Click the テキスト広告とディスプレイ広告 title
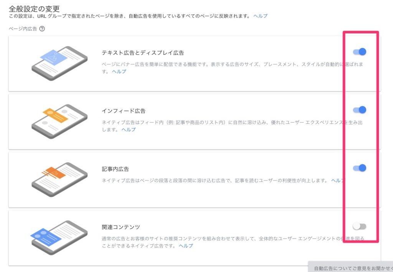The width and height of the screenshot is (393, 272). point(143,53)
